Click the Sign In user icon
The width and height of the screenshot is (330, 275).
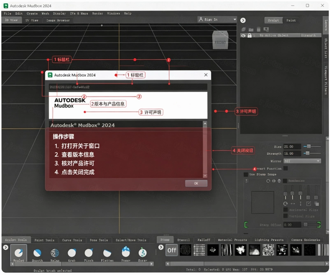coord(201,19)
